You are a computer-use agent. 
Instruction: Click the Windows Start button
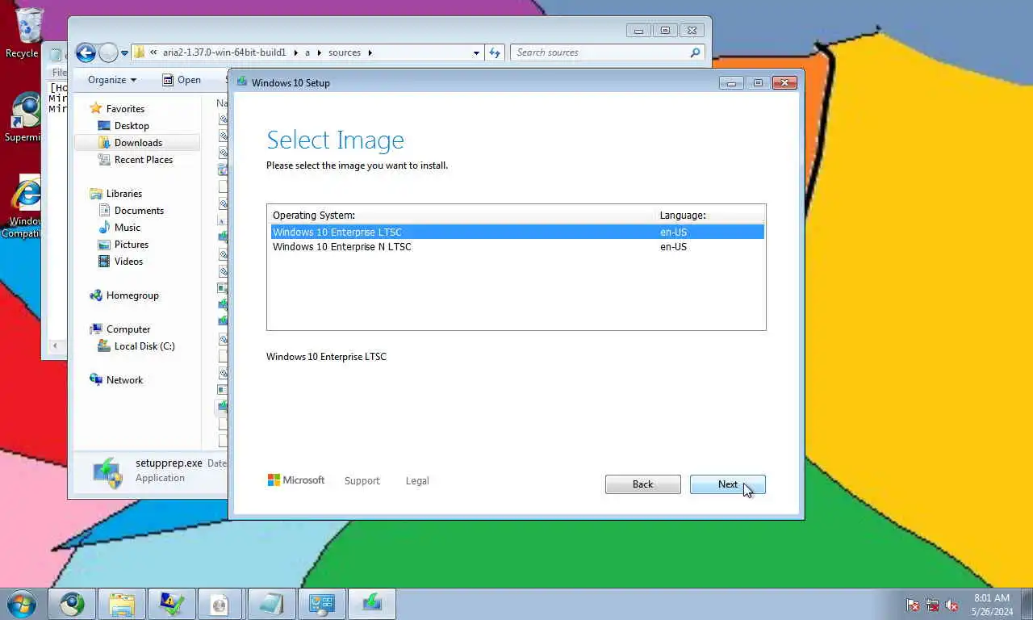[22, 604]
